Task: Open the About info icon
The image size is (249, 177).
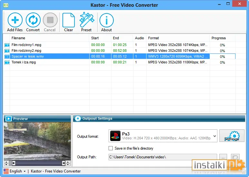Action: 107,20
